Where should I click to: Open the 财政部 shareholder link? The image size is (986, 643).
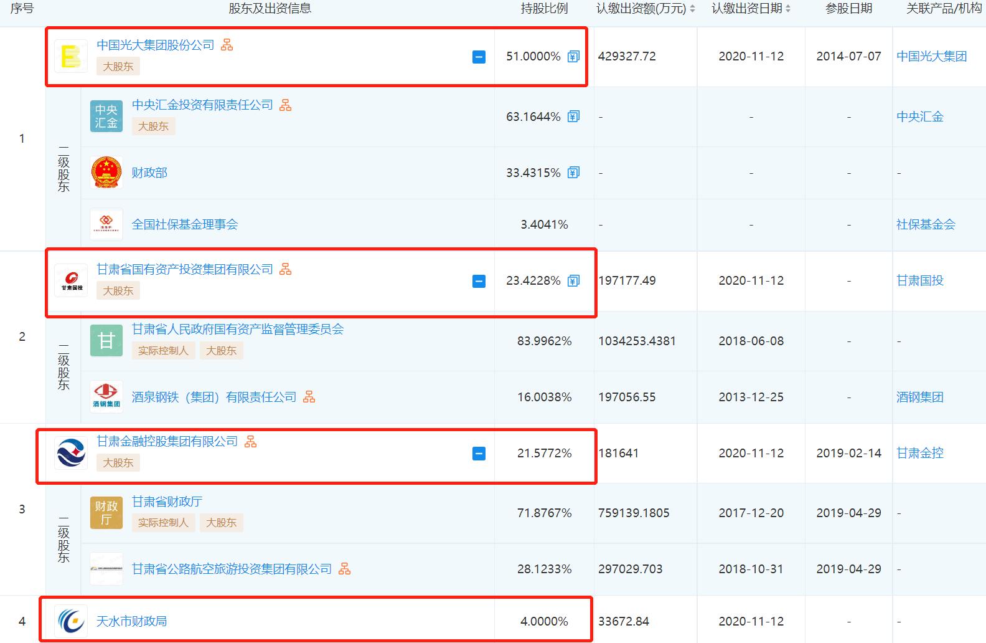click(149, 173)
